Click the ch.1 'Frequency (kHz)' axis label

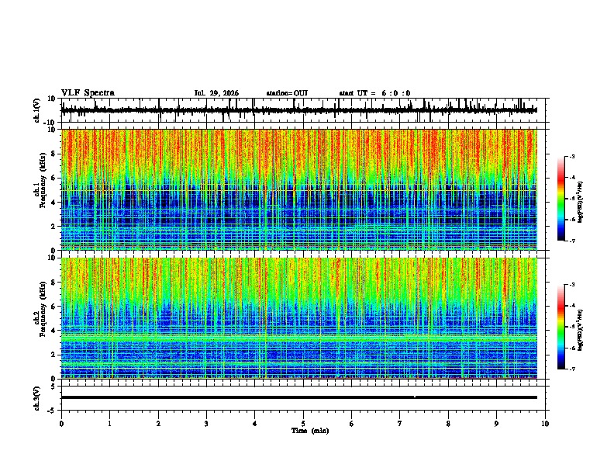click(43, 181)
